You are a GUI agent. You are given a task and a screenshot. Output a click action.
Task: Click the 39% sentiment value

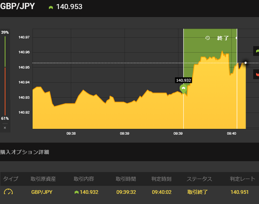pyautogui.click(x=5, y=32)
